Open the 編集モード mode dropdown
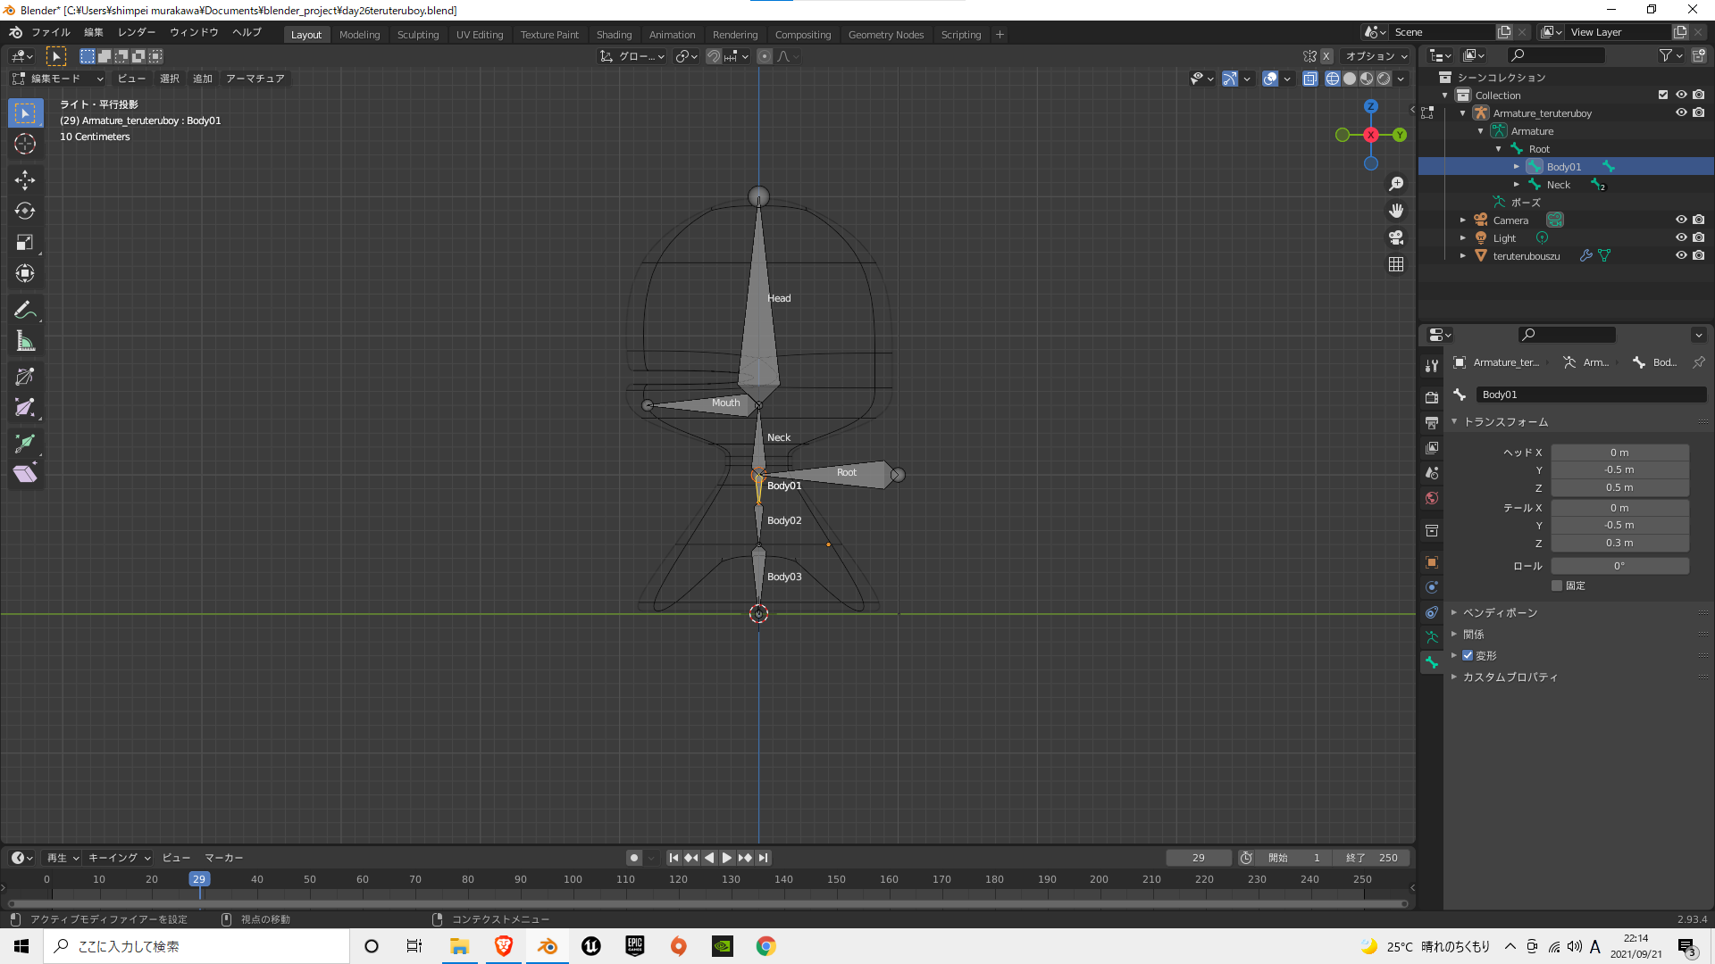1715x964 pixels. pos(58,79)
